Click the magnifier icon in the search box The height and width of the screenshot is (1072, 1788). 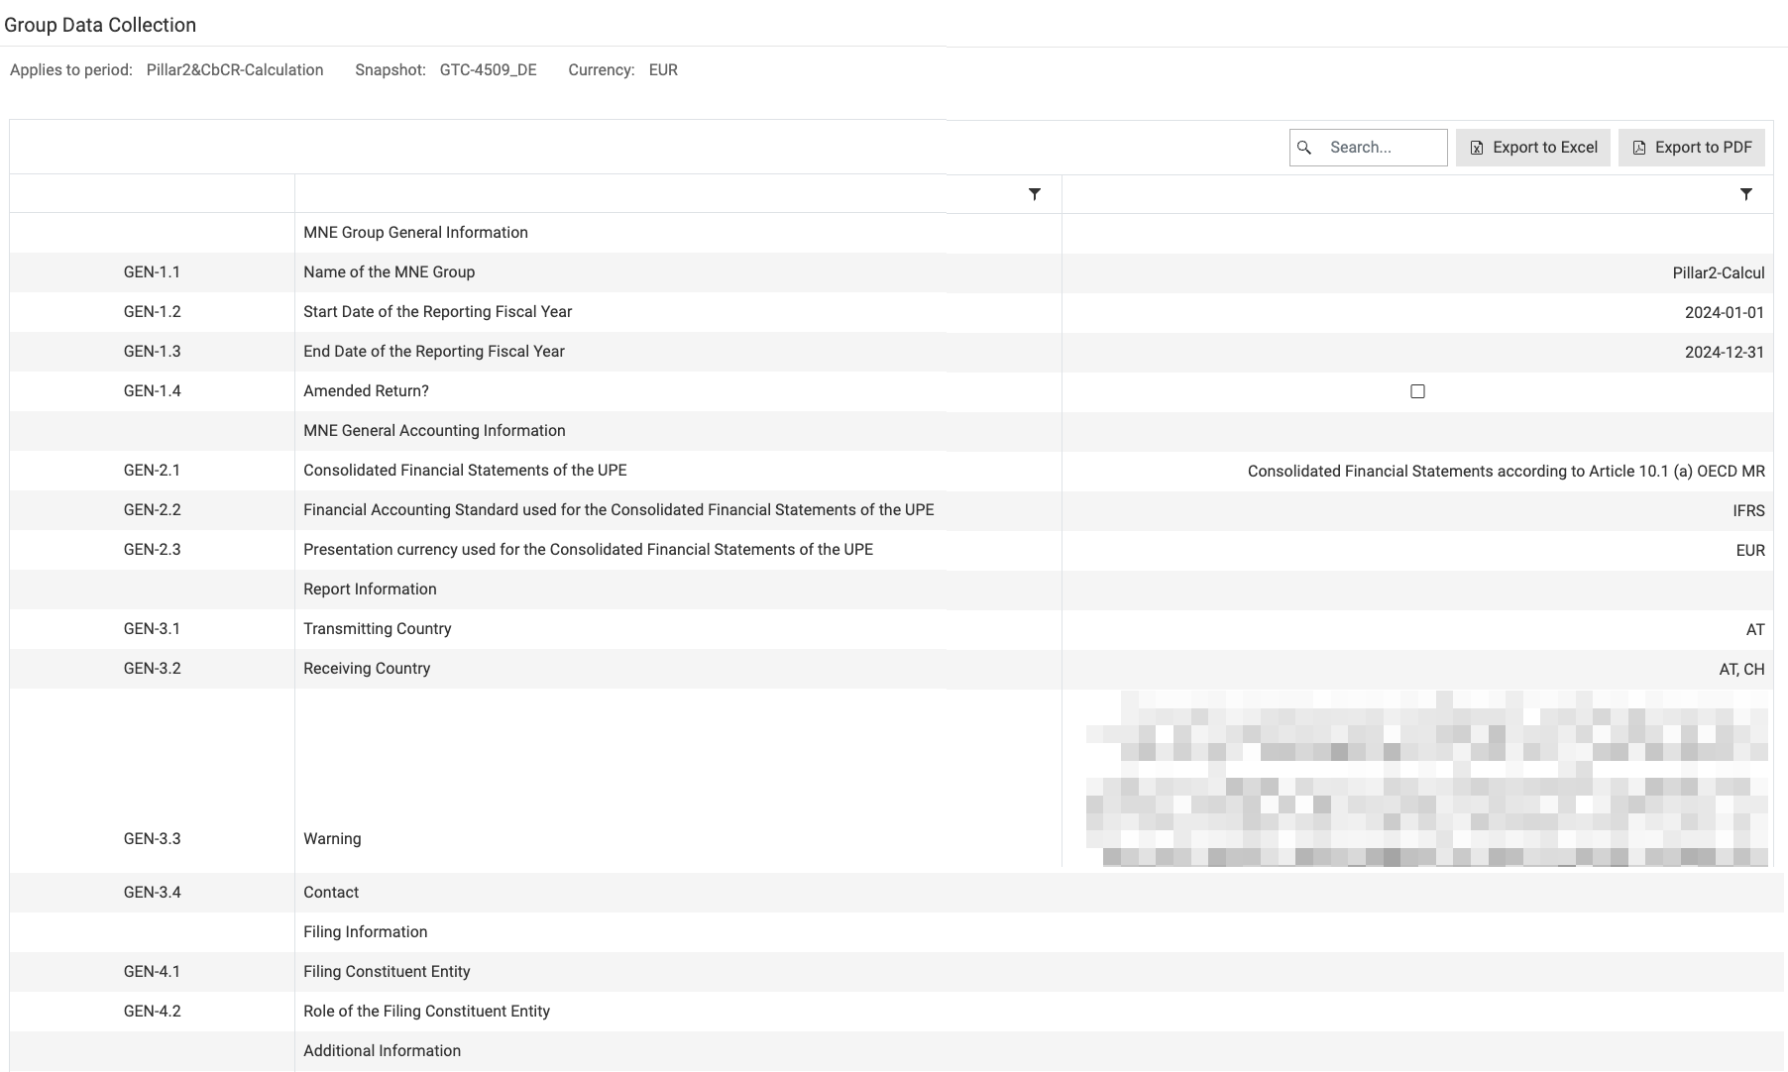[x=1304, y=148]
